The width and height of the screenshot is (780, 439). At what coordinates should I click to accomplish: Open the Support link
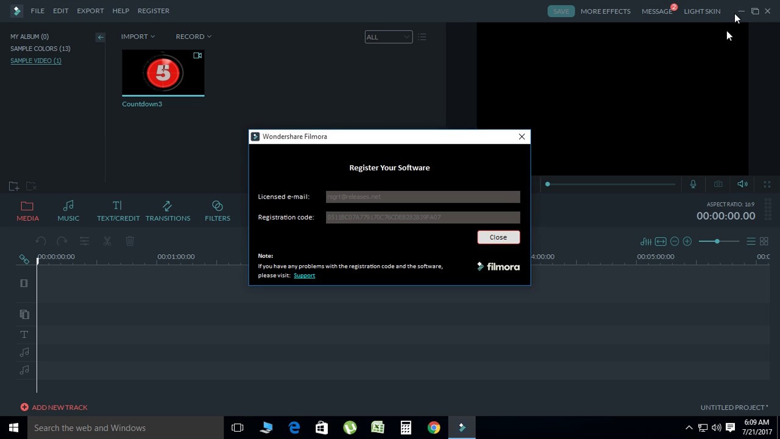coord(304,276)
